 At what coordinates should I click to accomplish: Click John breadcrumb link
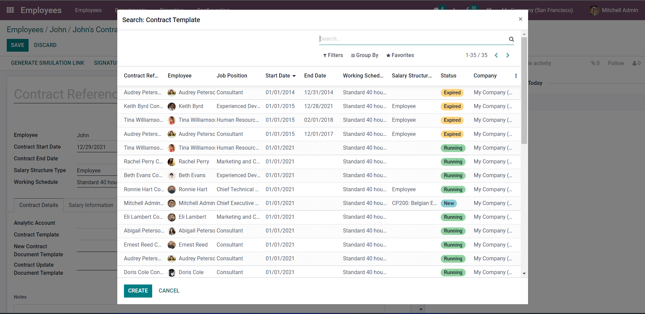58,30
